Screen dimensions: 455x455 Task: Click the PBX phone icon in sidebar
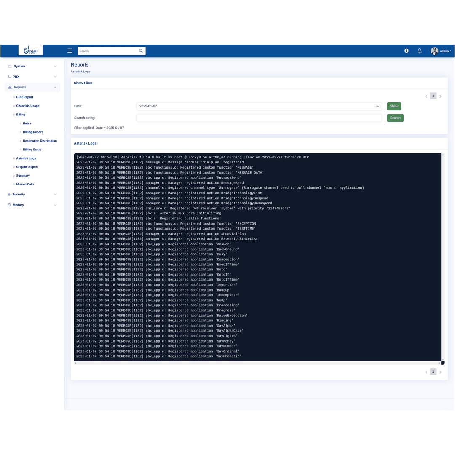pyautogui.click(x=9, y=77)
